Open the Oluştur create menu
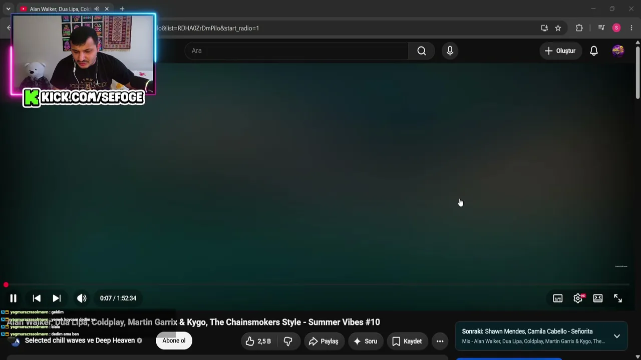 560,50
